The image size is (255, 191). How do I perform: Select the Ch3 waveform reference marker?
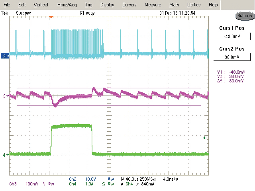tap(5, 96)
